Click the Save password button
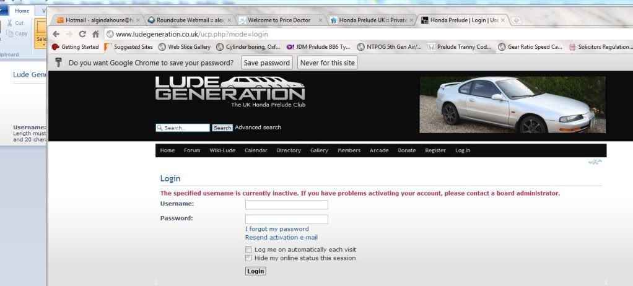633x286 pixels. [267, 63]
